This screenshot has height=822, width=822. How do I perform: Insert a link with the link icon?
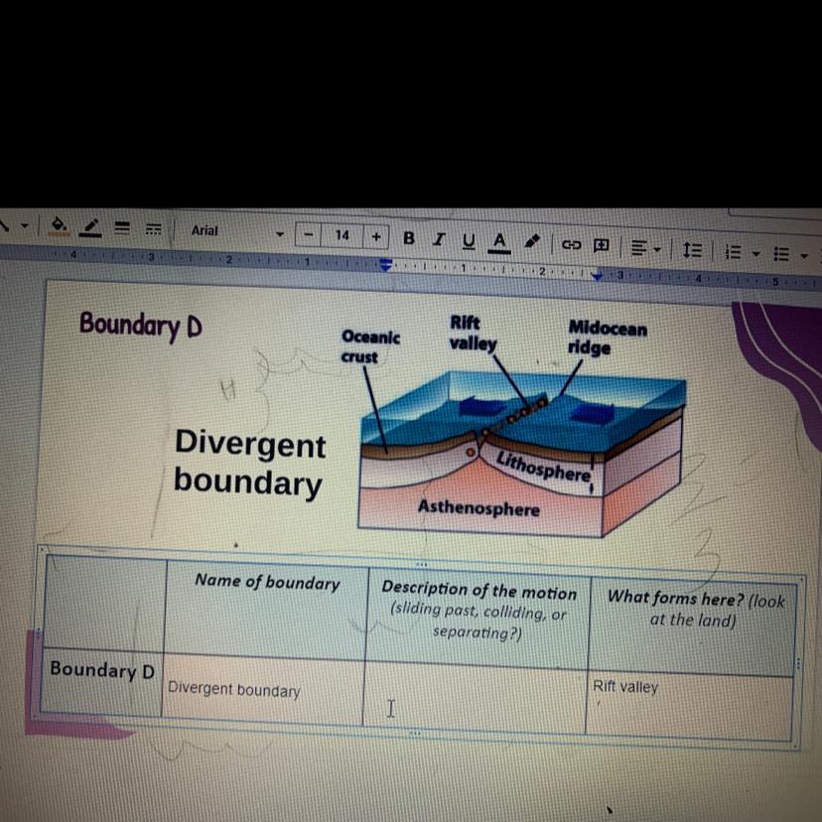572,245
